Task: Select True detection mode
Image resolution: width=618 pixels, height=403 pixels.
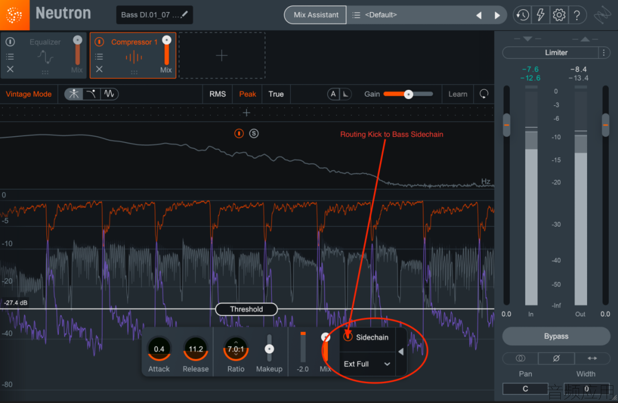Action: tap(276, 94)
